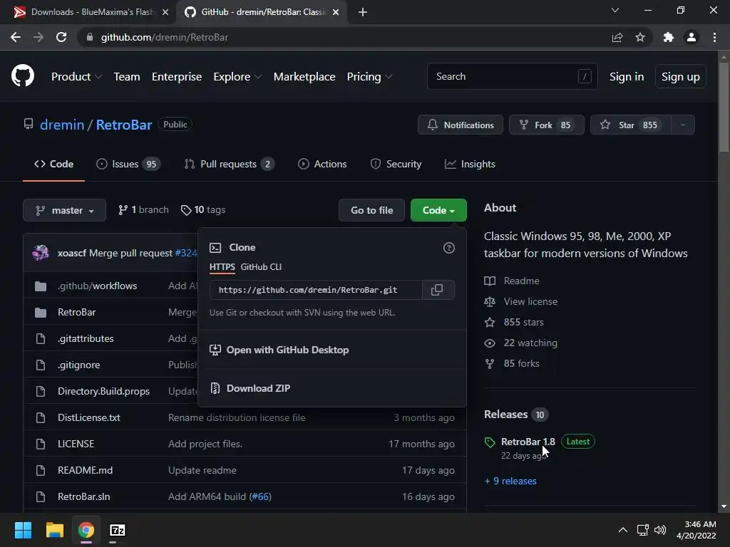Open Chrome extensions puzzle icon
The height and width of the screenshot is (547, 730).
[668, 37]
